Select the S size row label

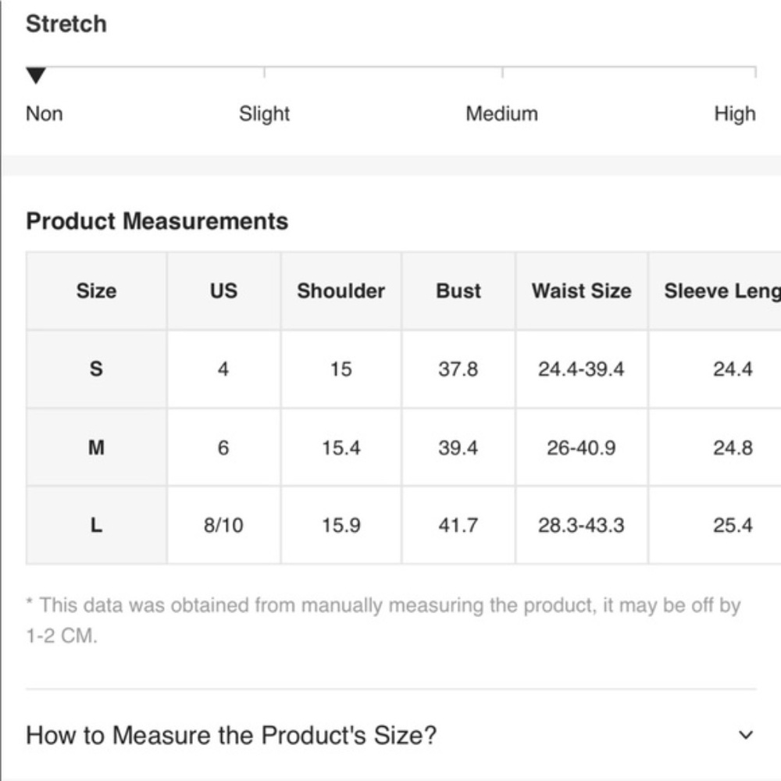(x=96, y=369)
